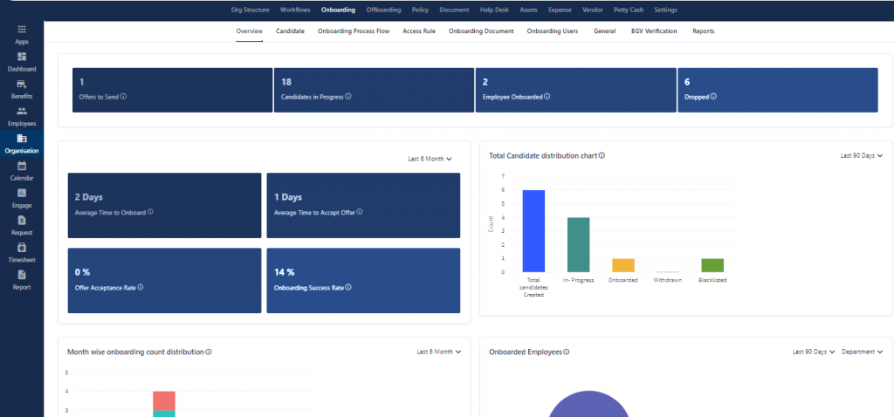Switch to Onboarding Users tab
894x417 pixels.
[x=553, y=31]
